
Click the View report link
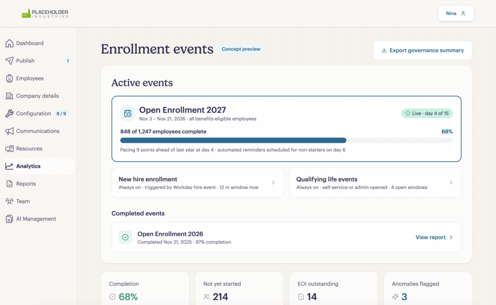coord(431,237)
